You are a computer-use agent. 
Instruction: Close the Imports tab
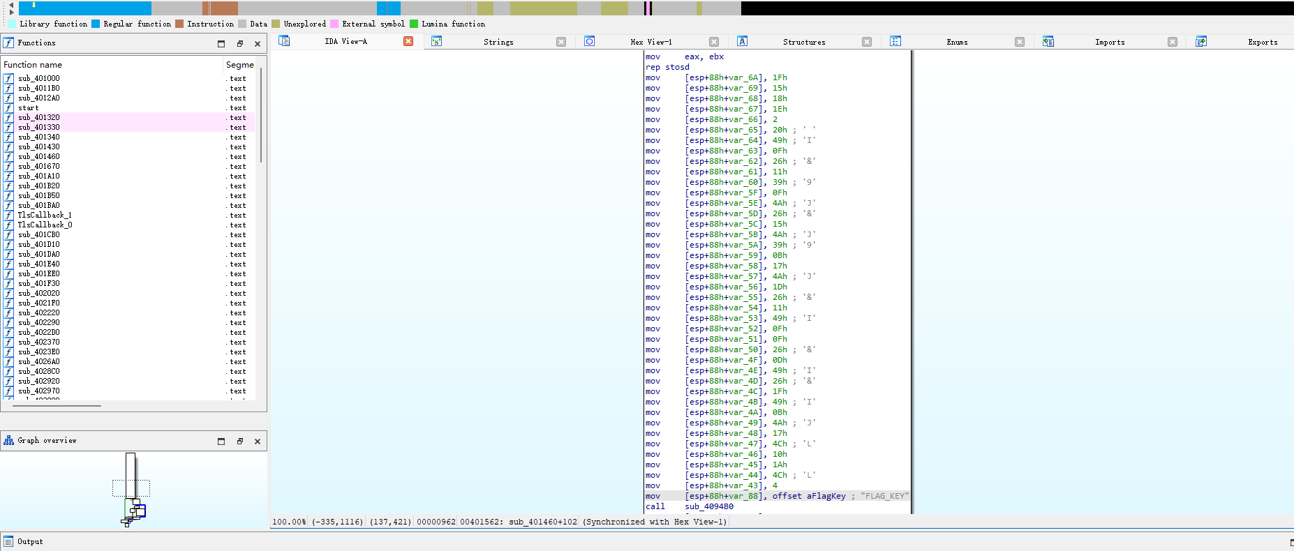[1173, 42]
